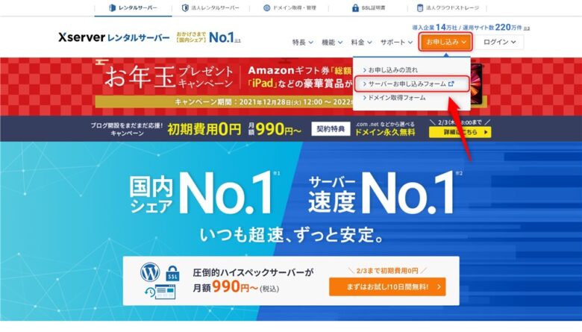Click the yellow 詳細はこちら button
The height and width of the screenshot is (332, 582).
(x=460, y=132)
